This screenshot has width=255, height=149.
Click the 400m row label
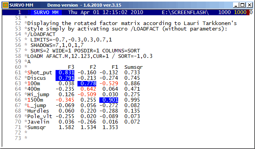(34, 89)
